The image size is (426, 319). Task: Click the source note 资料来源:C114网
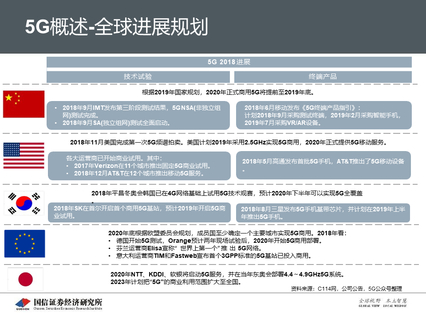click(347, 289)
